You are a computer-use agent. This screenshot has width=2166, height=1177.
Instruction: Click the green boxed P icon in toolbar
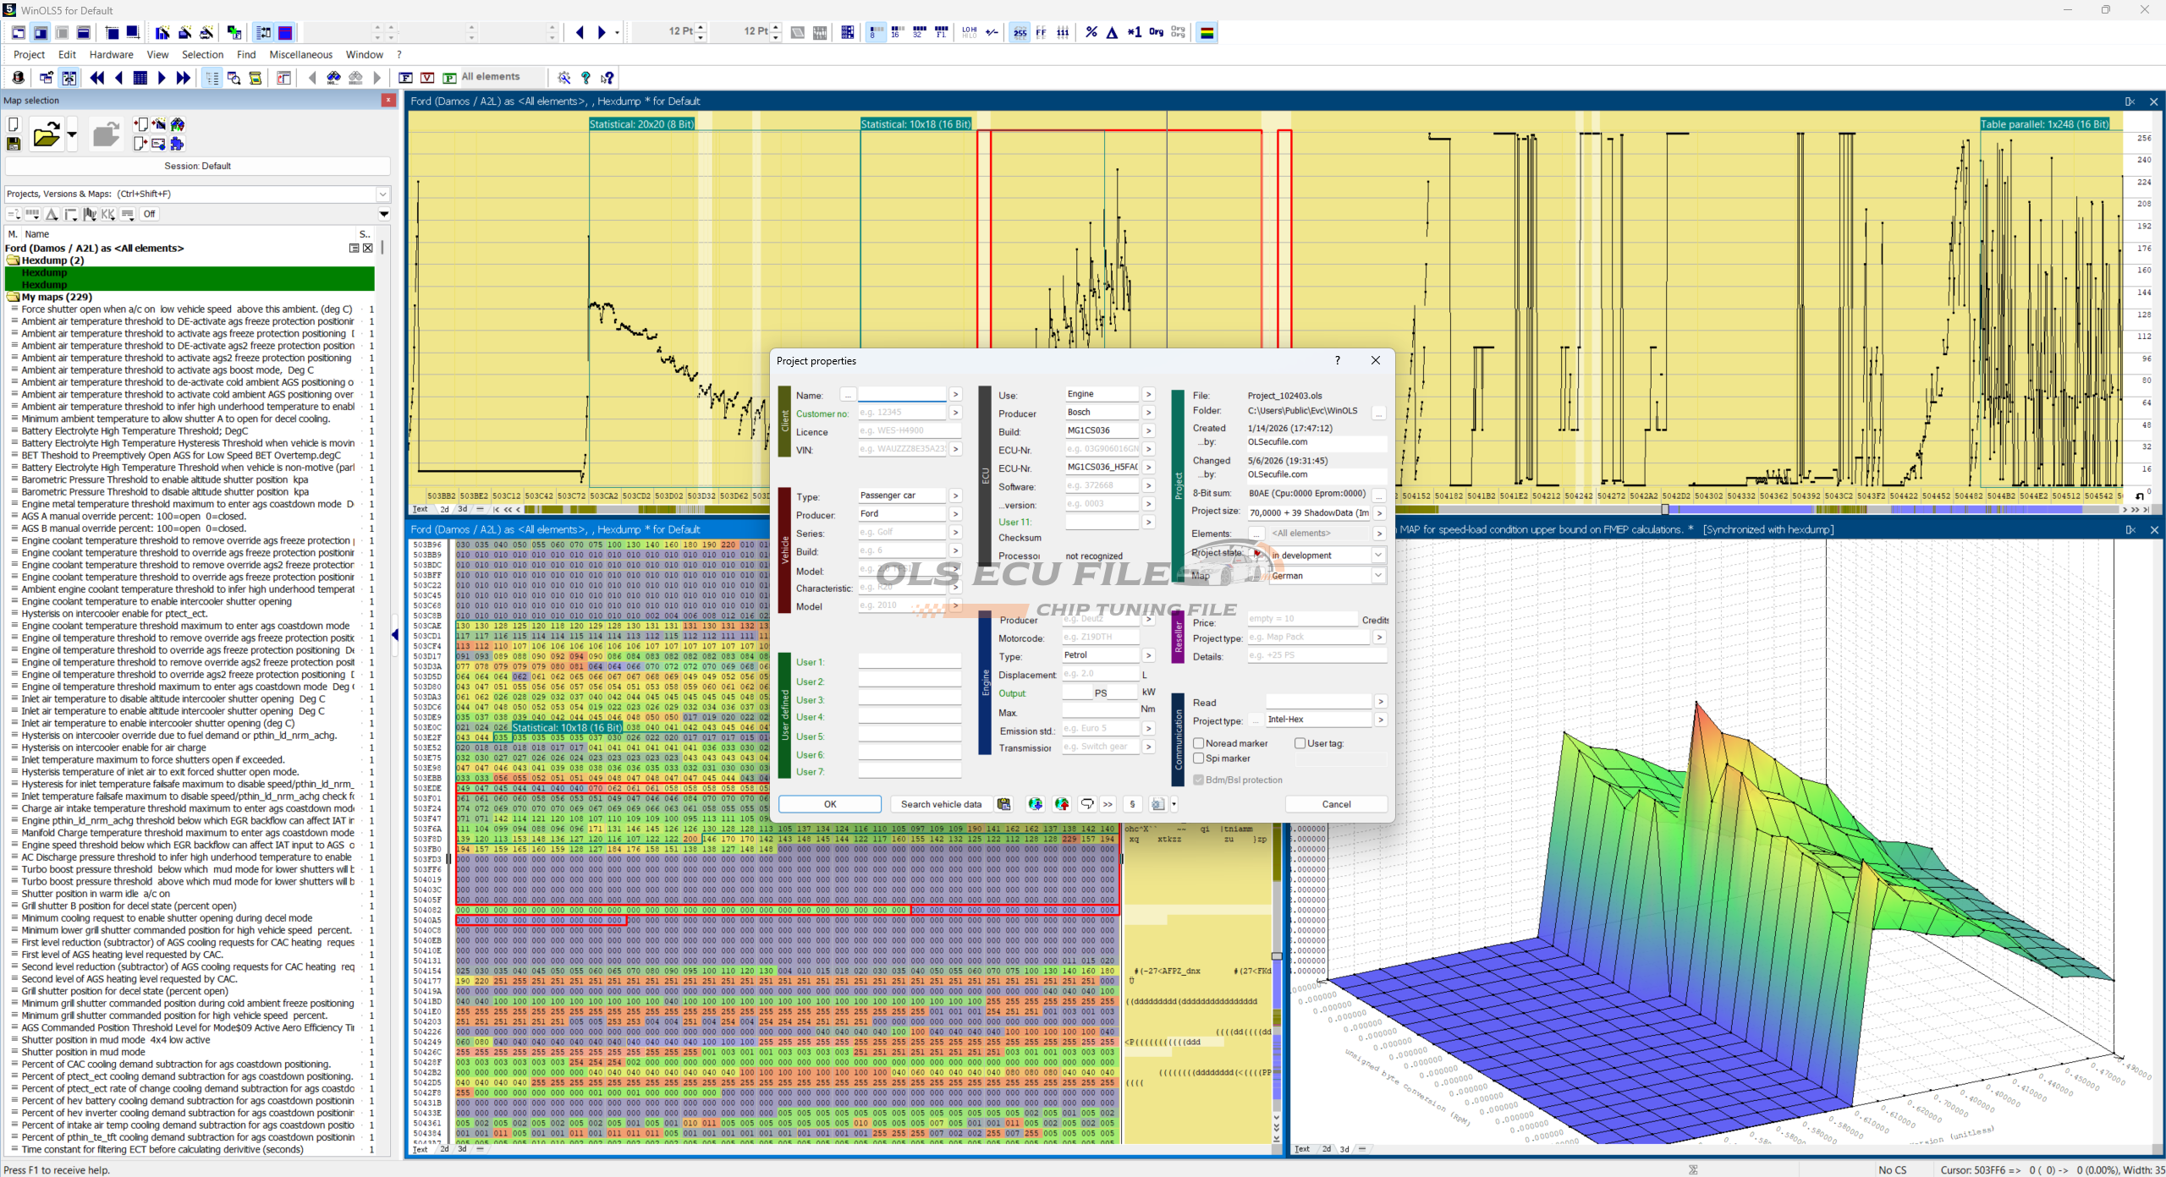(450, 78)
